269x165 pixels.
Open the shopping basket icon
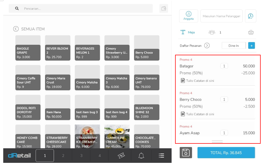251,32
